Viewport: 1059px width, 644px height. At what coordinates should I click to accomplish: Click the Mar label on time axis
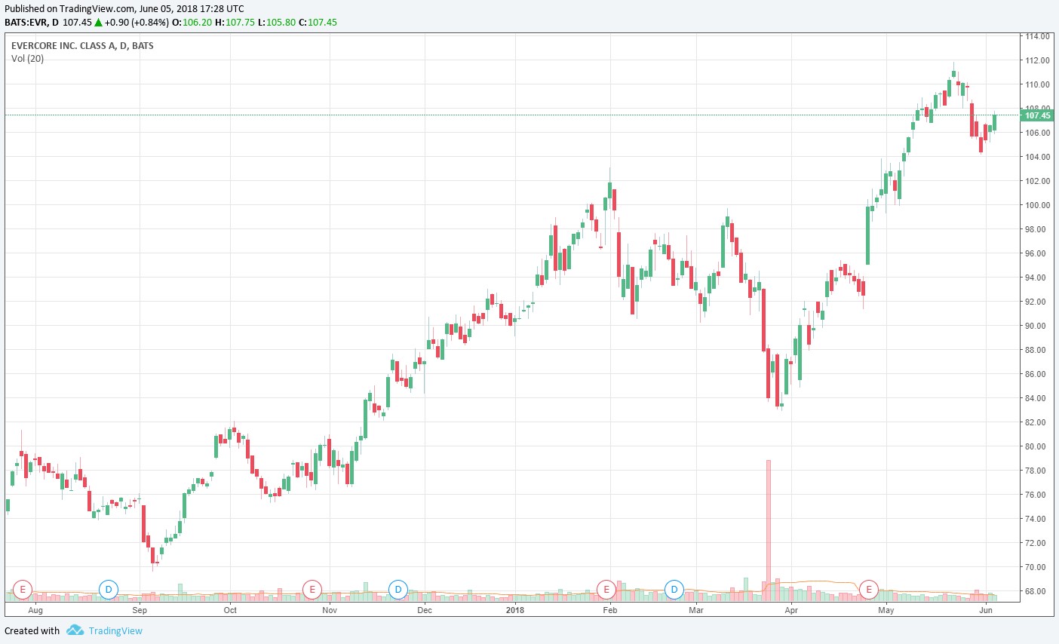(696, 610)
